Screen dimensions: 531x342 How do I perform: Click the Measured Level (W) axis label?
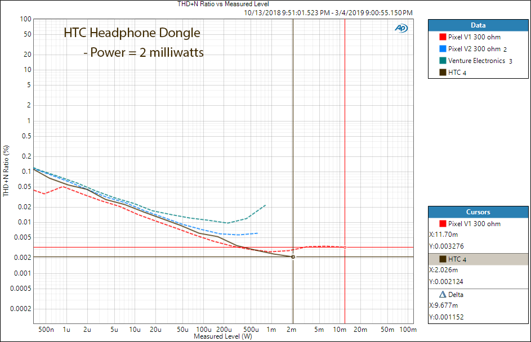pyautogui.click(x=223, y=336)
